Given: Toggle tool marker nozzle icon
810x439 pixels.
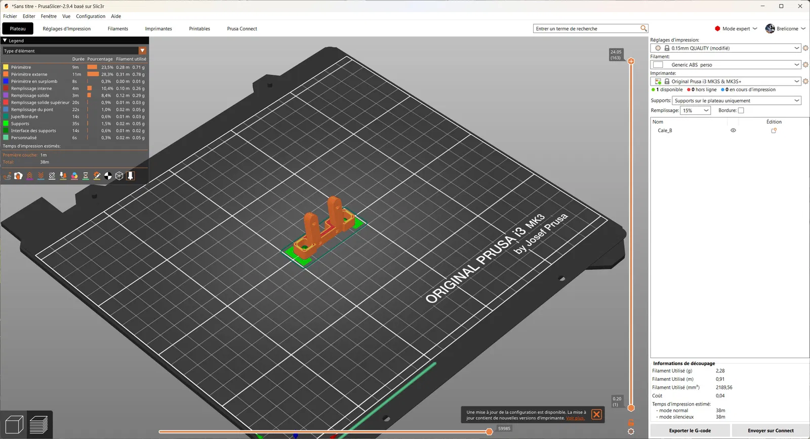Looking at the screenshot, I should pos(130,176).
